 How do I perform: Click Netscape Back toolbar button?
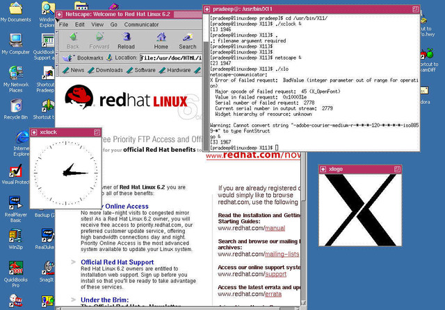point(73,40)
